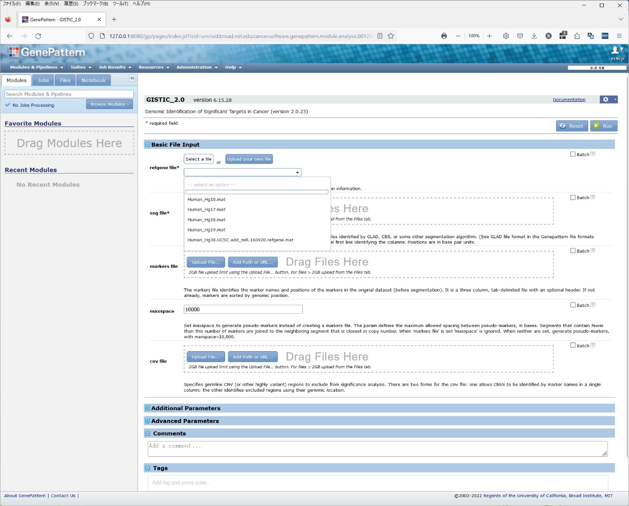
Task: Bookmark this page with star icon
Action: click(391, 36)
